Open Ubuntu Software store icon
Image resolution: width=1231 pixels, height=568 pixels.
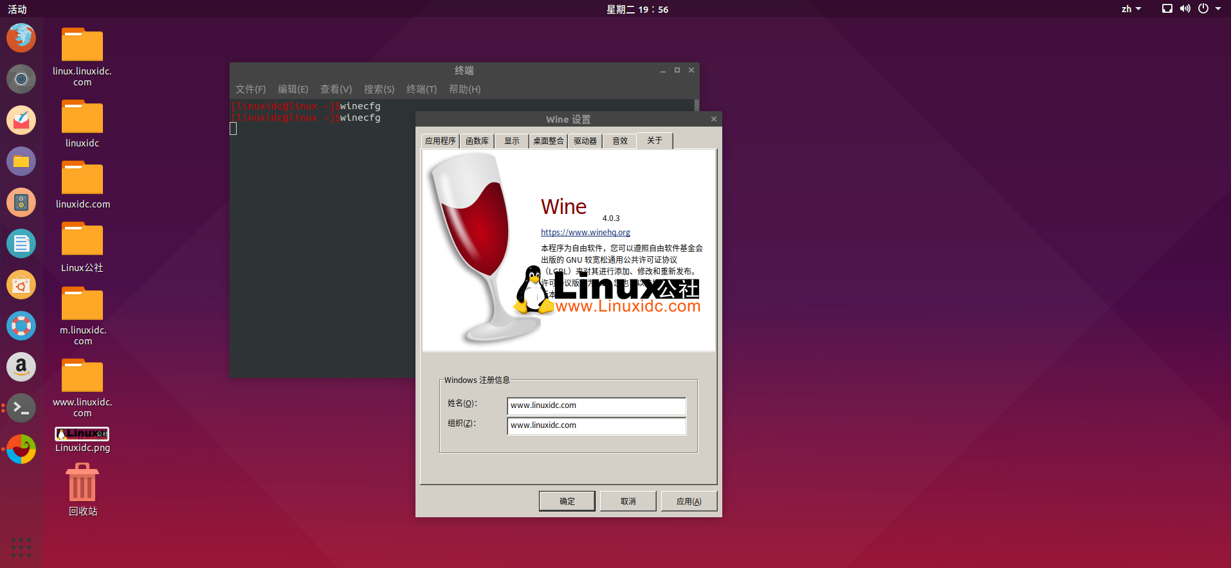[x=21, y=285]
